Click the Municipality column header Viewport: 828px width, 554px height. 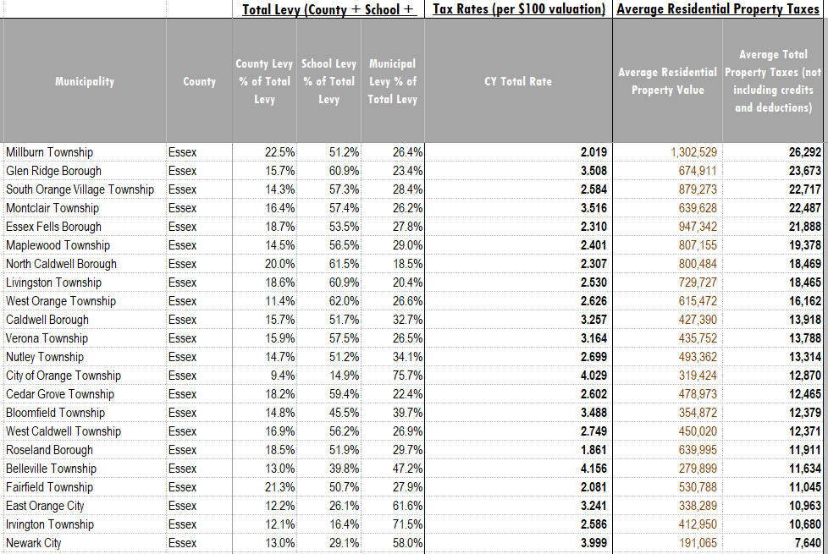click(84, 81)
